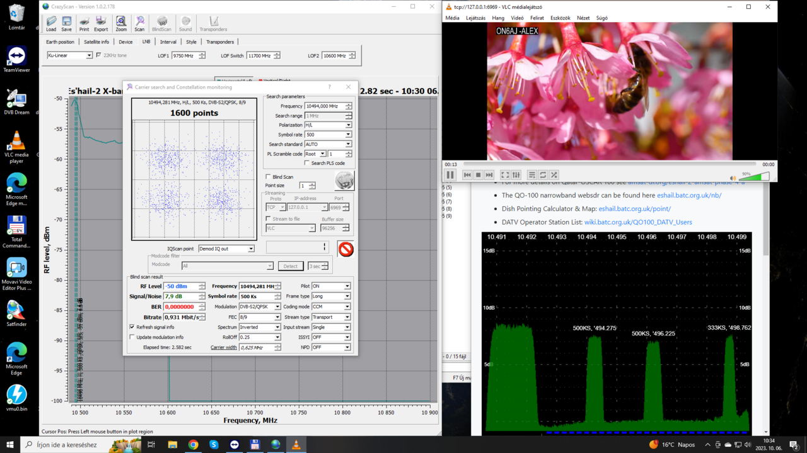Open eshail.batc.org.uk/nb/ link
Viewport: 807px width, 453px height.
tap(689, 196)
